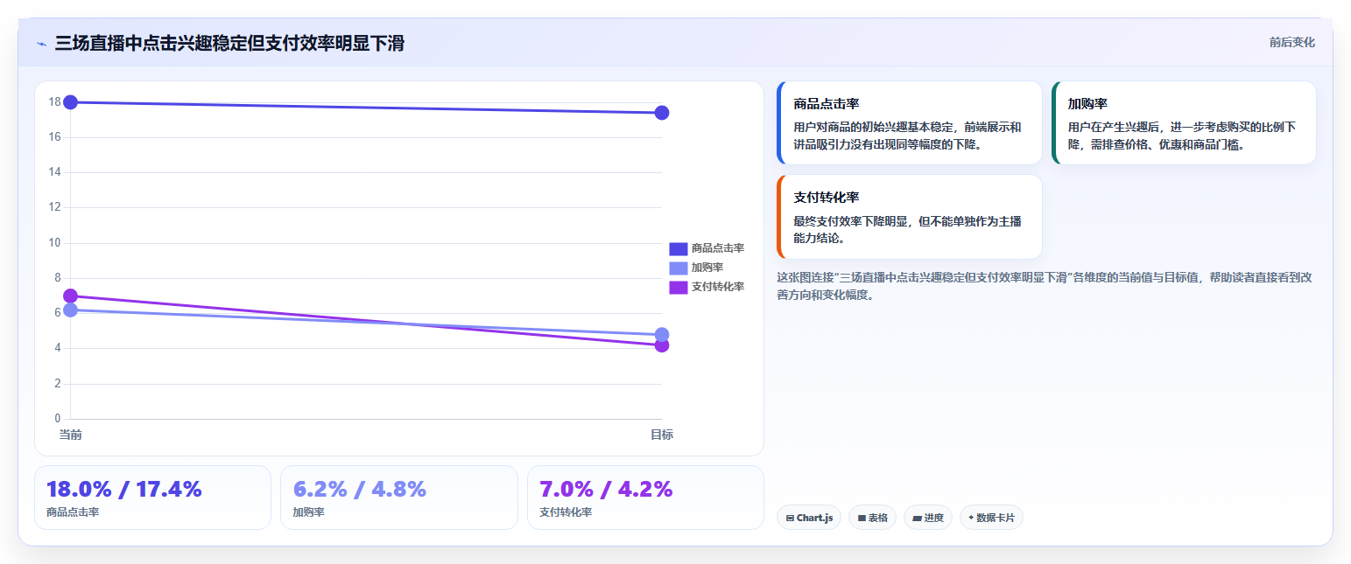
Task: Open the 18.0% / 17.4% stat card
Action: click(152, 498)
